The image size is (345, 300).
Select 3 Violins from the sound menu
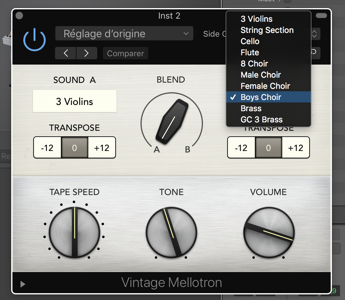tap(269, 19)
